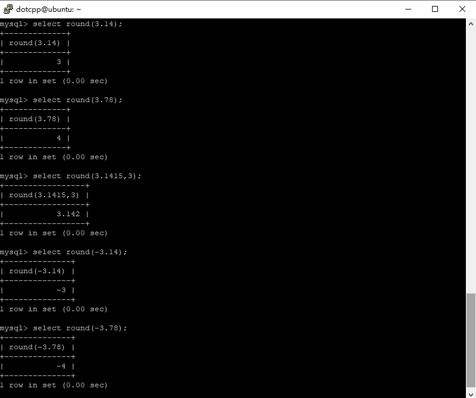The height and width of the screenshot is (398, 476).
Task: Click the 'select round(3.78);' command line
Action: click(77, 100)
